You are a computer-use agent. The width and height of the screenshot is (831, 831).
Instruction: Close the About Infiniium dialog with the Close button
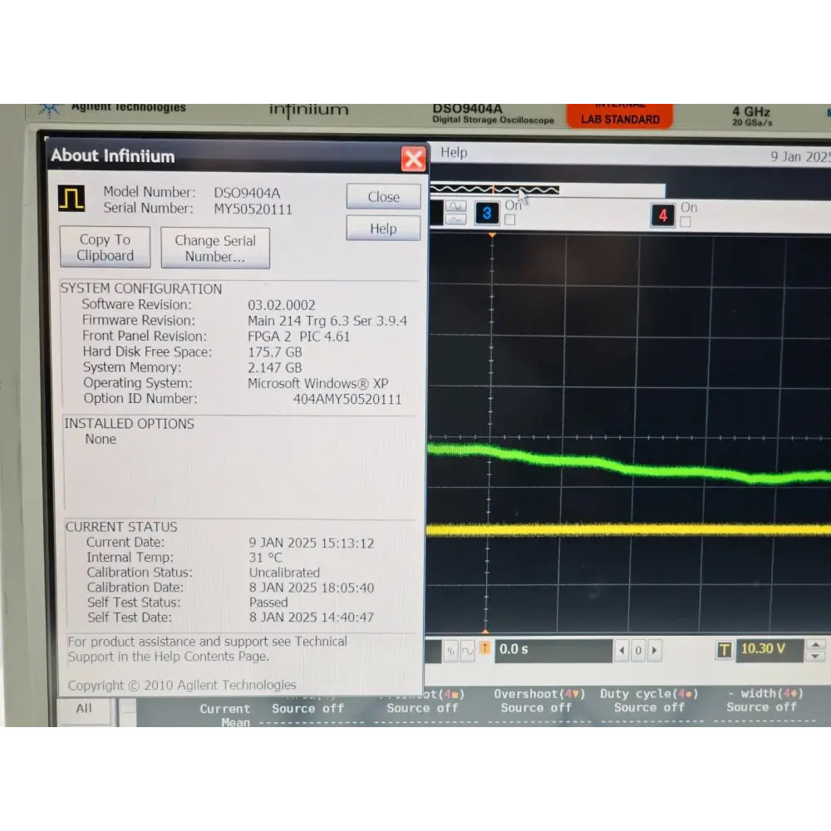click(384, 197)
